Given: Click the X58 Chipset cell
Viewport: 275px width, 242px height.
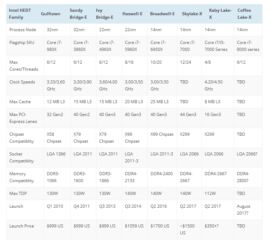Looking at the screenshot, I should pyautogui.click(x=54, y=138).
